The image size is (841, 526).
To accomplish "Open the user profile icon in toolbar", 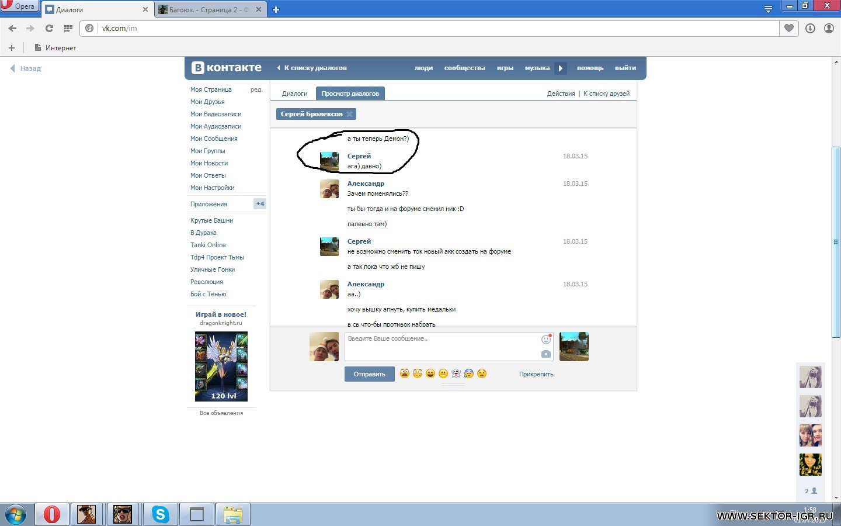I will (x=829, y=28).
